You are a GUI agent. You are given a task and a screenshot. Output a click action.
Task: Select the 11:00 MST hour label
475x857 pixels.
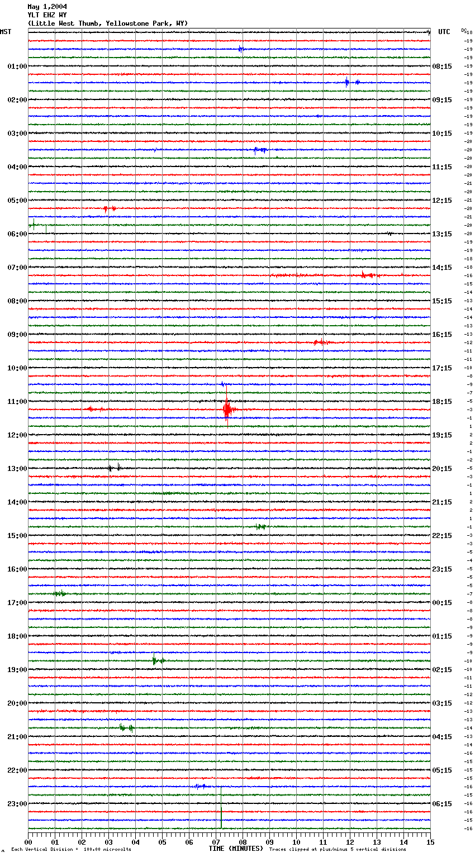coord(17,402)
